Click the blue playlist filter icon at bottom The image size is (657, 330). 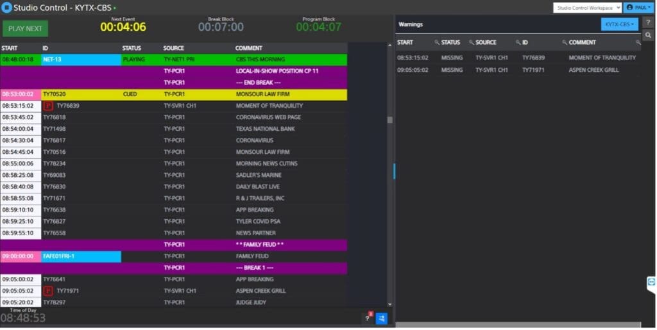(x=381, y=318)
